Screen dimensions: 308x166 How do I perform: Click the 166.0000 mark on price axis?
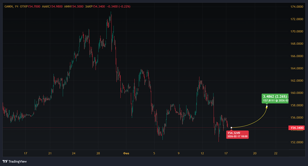click(x=297, y=56)
